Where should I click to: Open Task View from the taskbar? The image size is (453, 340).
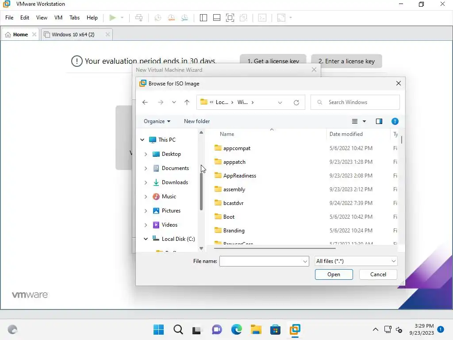point(197,329)
